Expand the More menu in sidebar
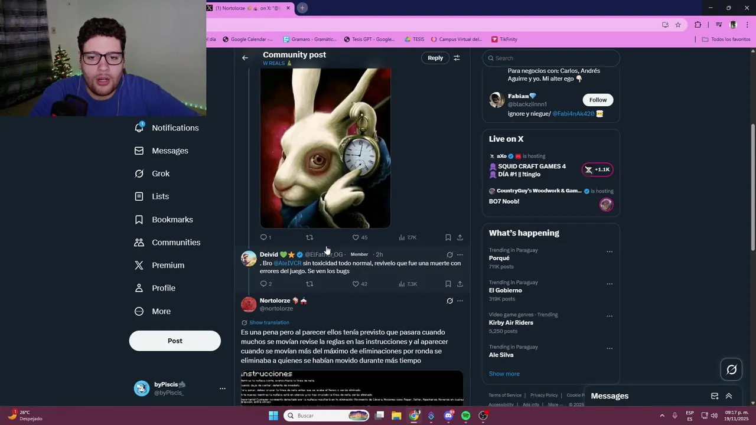This screenshot has height=425, width=756. pos(152,311)
